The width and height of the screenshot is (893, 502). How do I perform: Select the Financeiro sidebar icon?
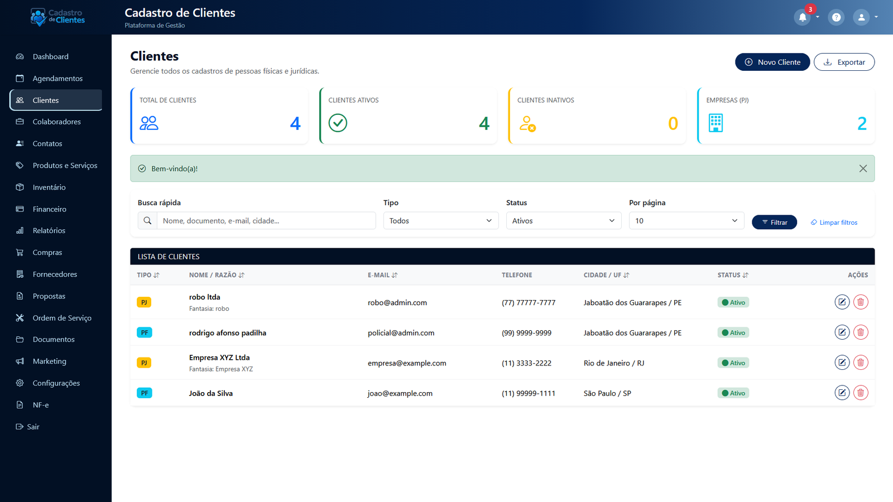pyautogui.click(x=20, y=209)
